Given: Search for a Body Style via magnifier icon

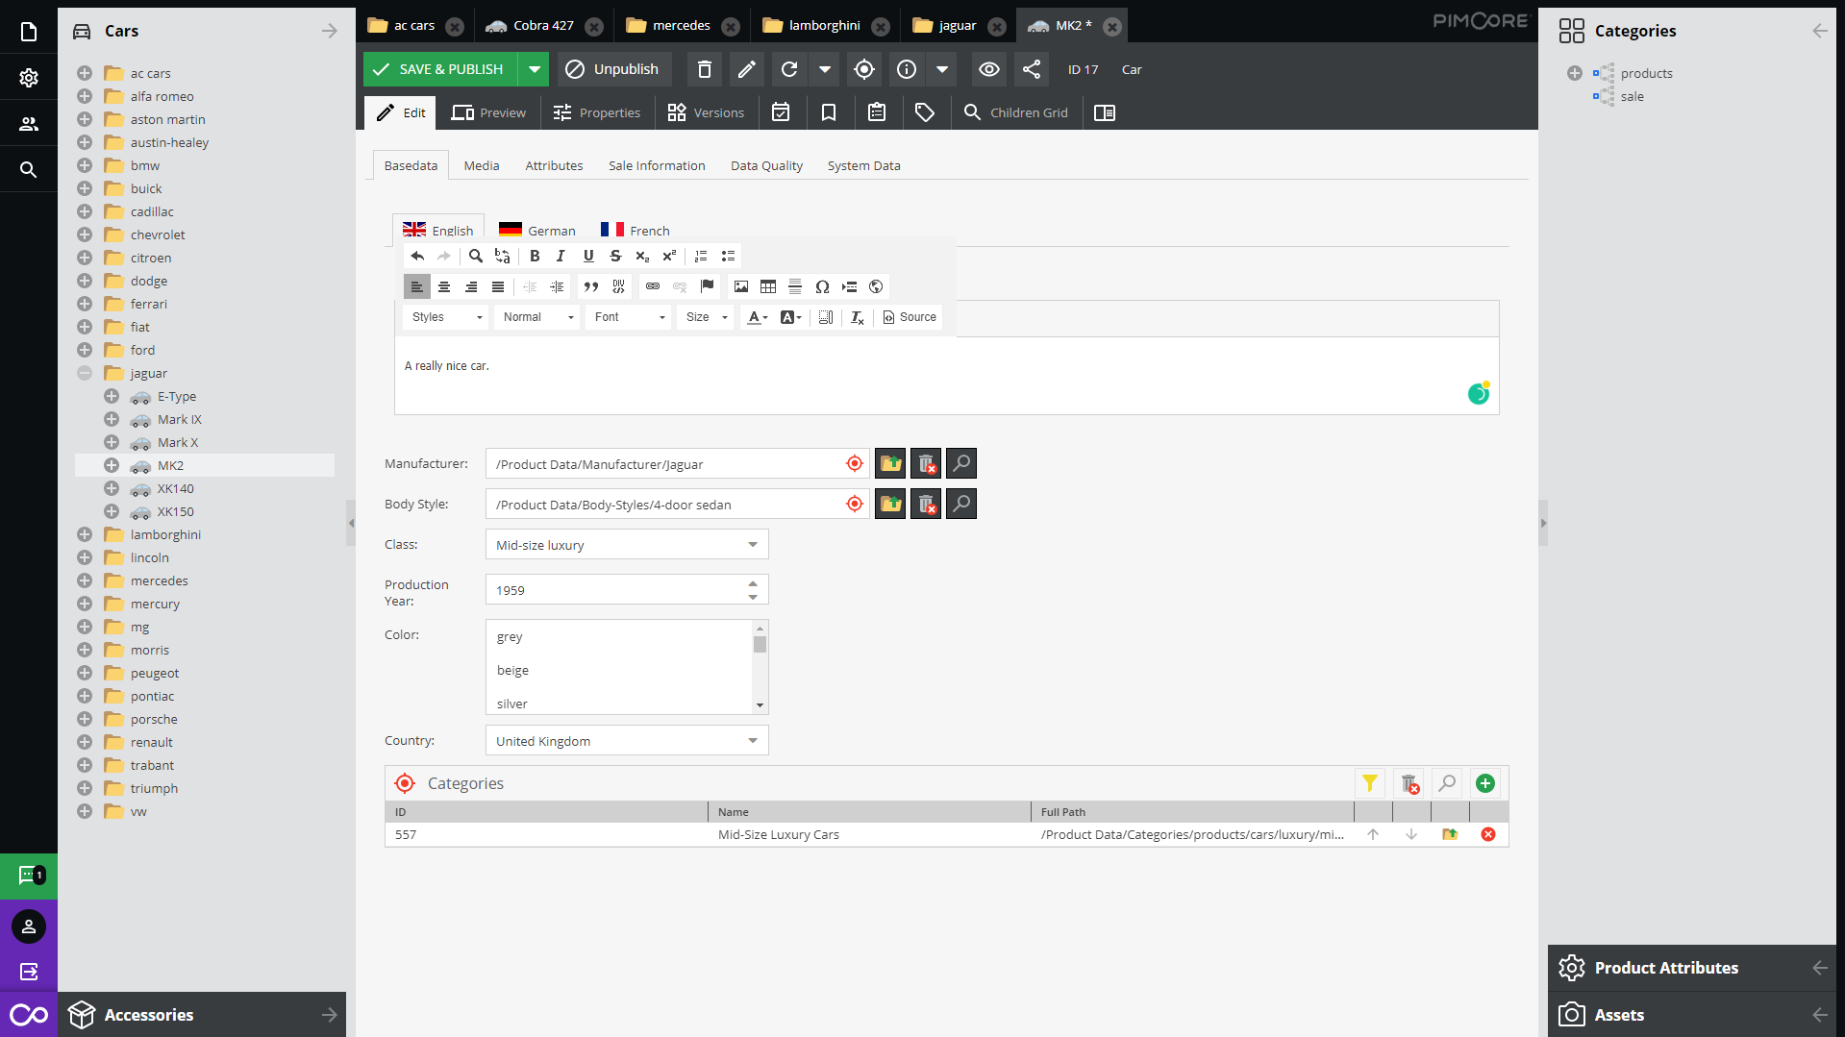Looking at the screenshot, I should click(961, 505).
